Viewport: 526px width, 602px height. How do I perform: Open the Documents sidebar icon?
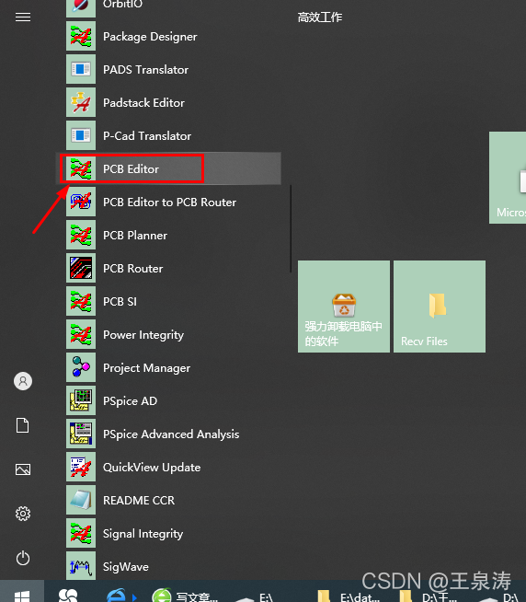23,425
